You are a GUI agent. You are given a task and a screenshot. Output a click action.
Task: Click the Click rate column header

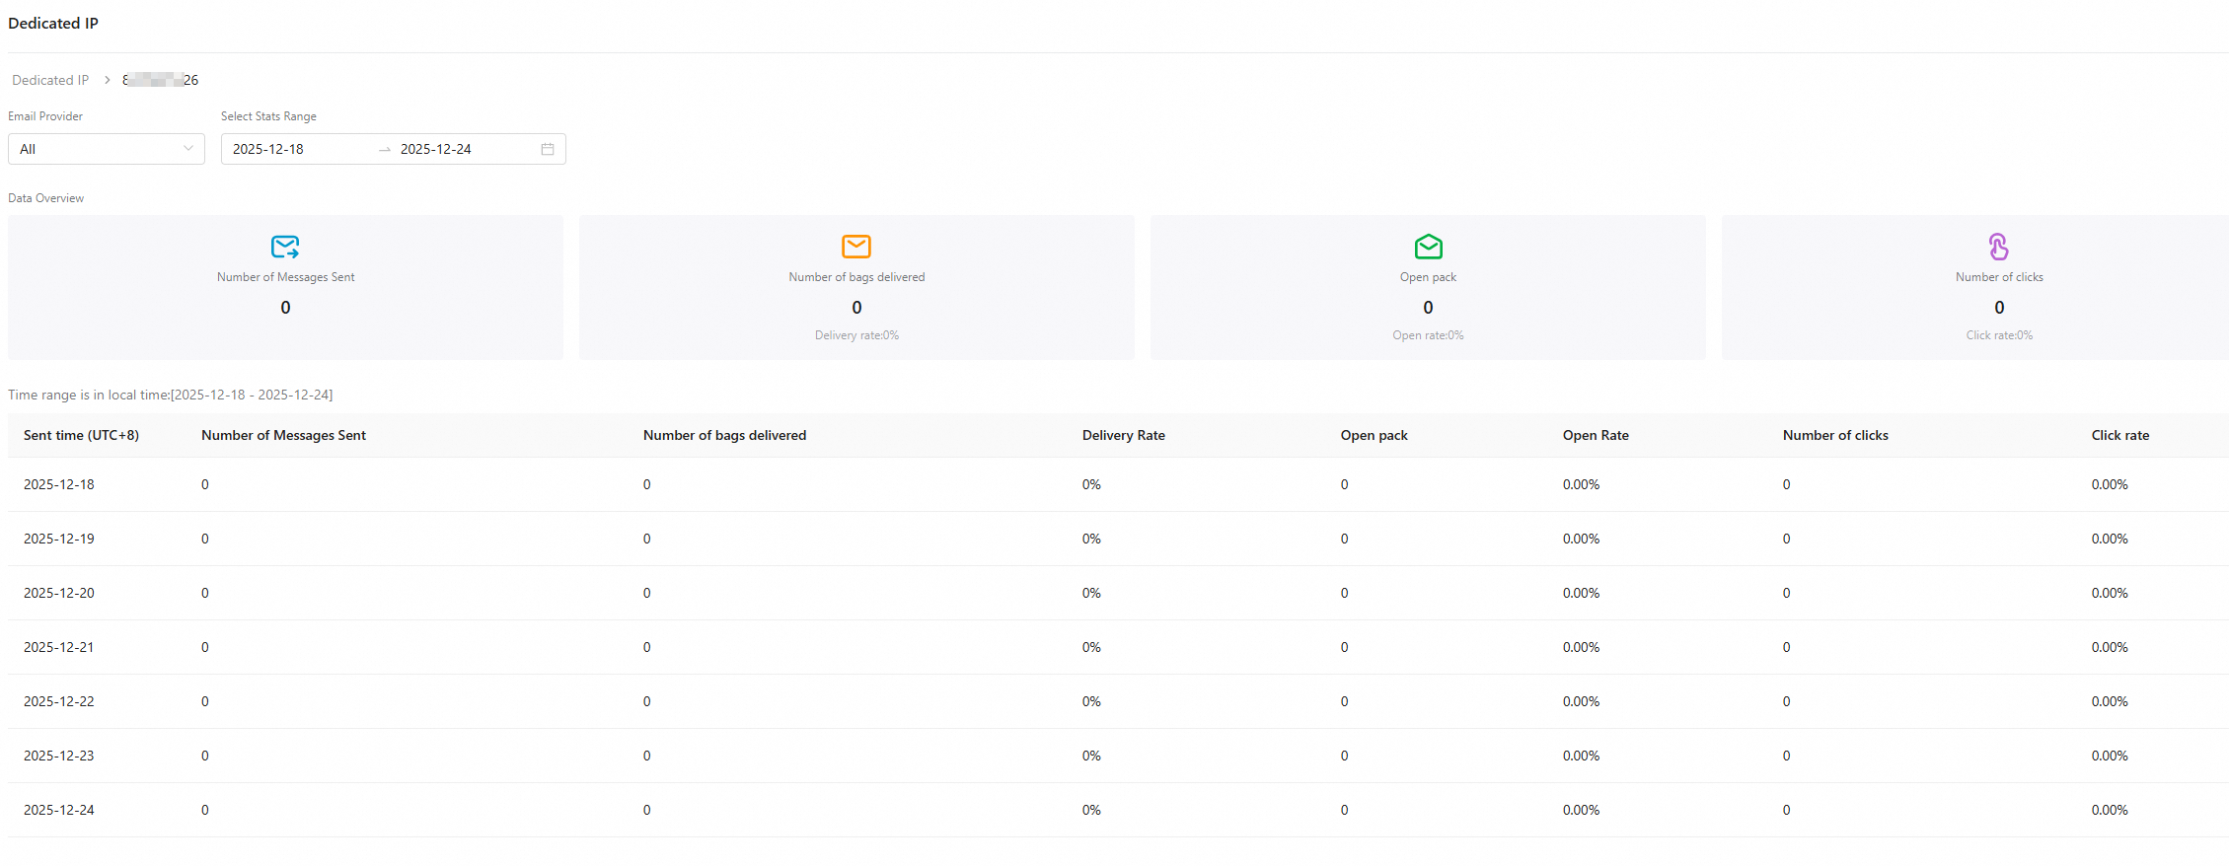(2119, 435)
